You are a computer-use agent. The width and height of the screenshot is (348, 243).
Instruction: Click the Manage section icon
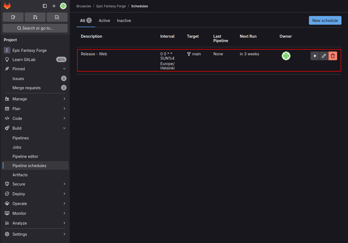(x=7, y=99)
